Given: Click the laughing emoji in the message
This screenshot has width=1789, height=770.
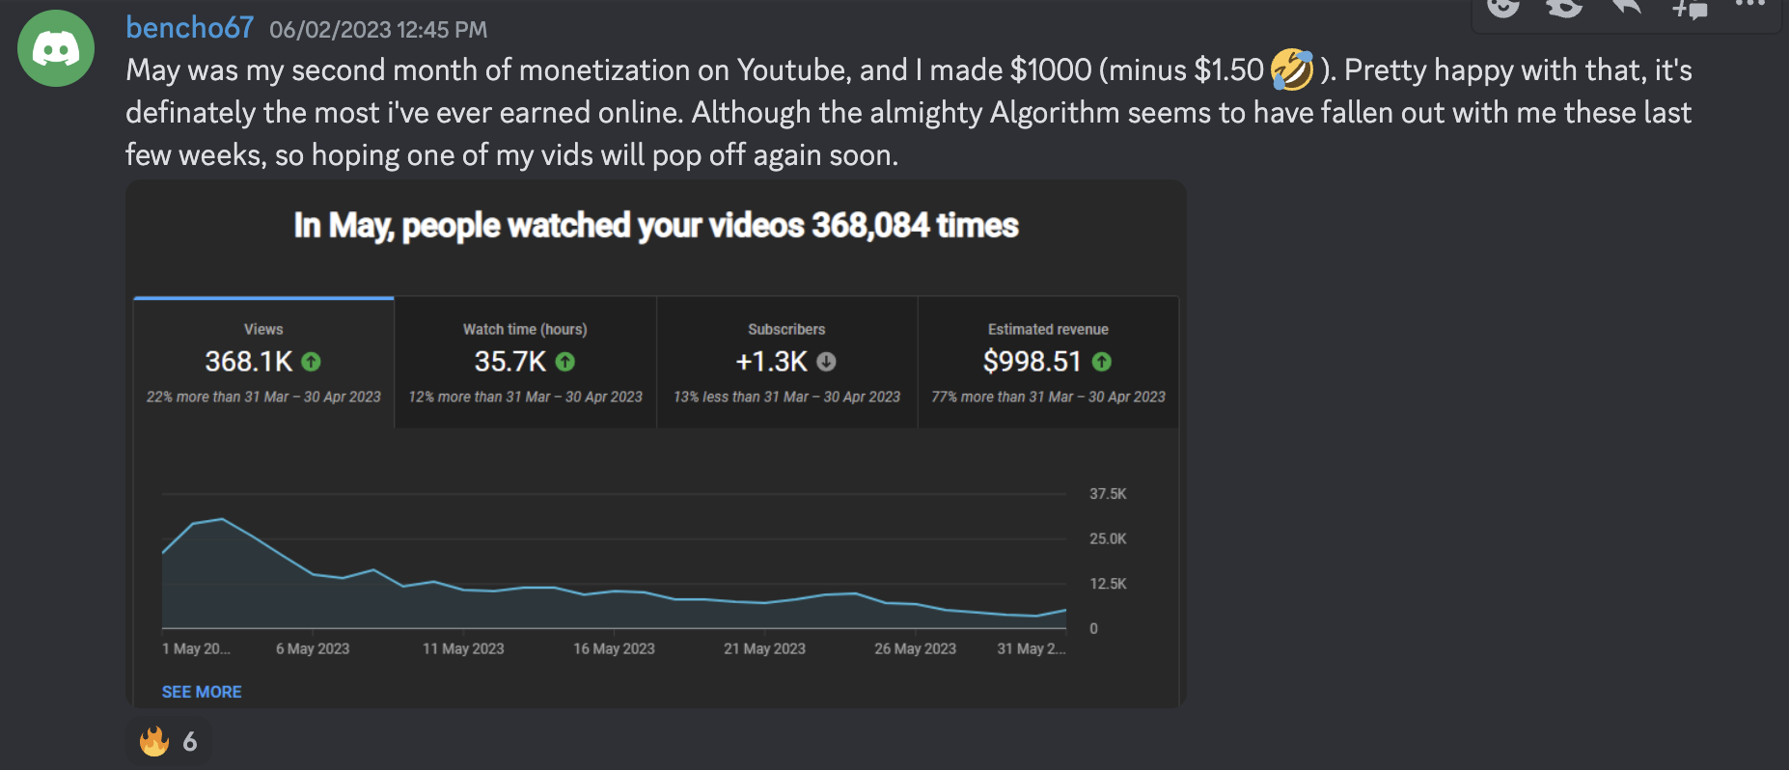Looking at the screenshot, I should coord(1291,70).
